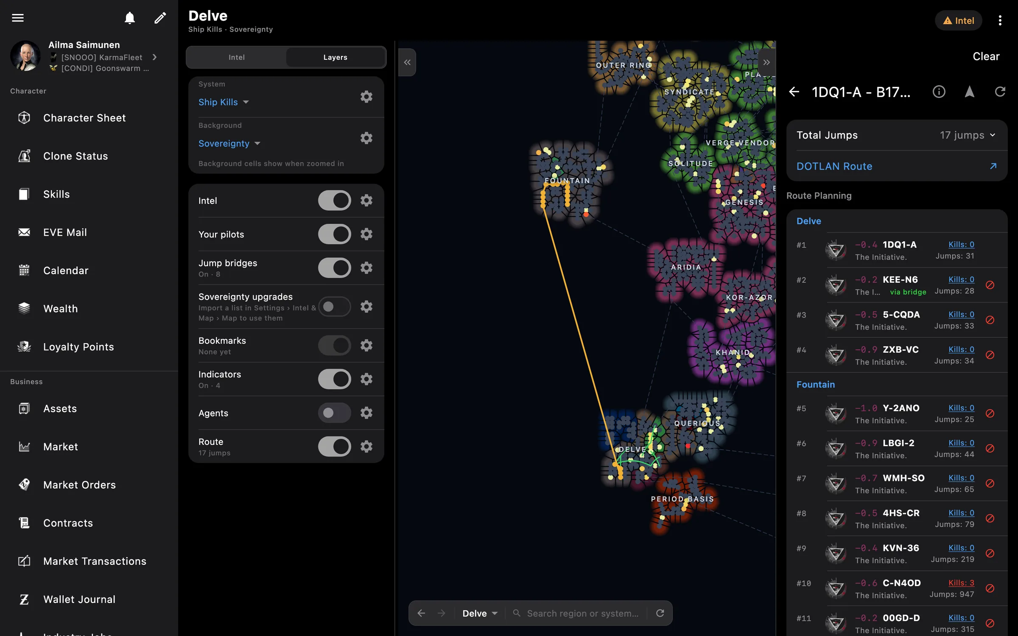Click the Ailma Saimunen portrait
The height and width of the screenshot is (636, 1018).
pyautogui.click(x=25, y=56)
